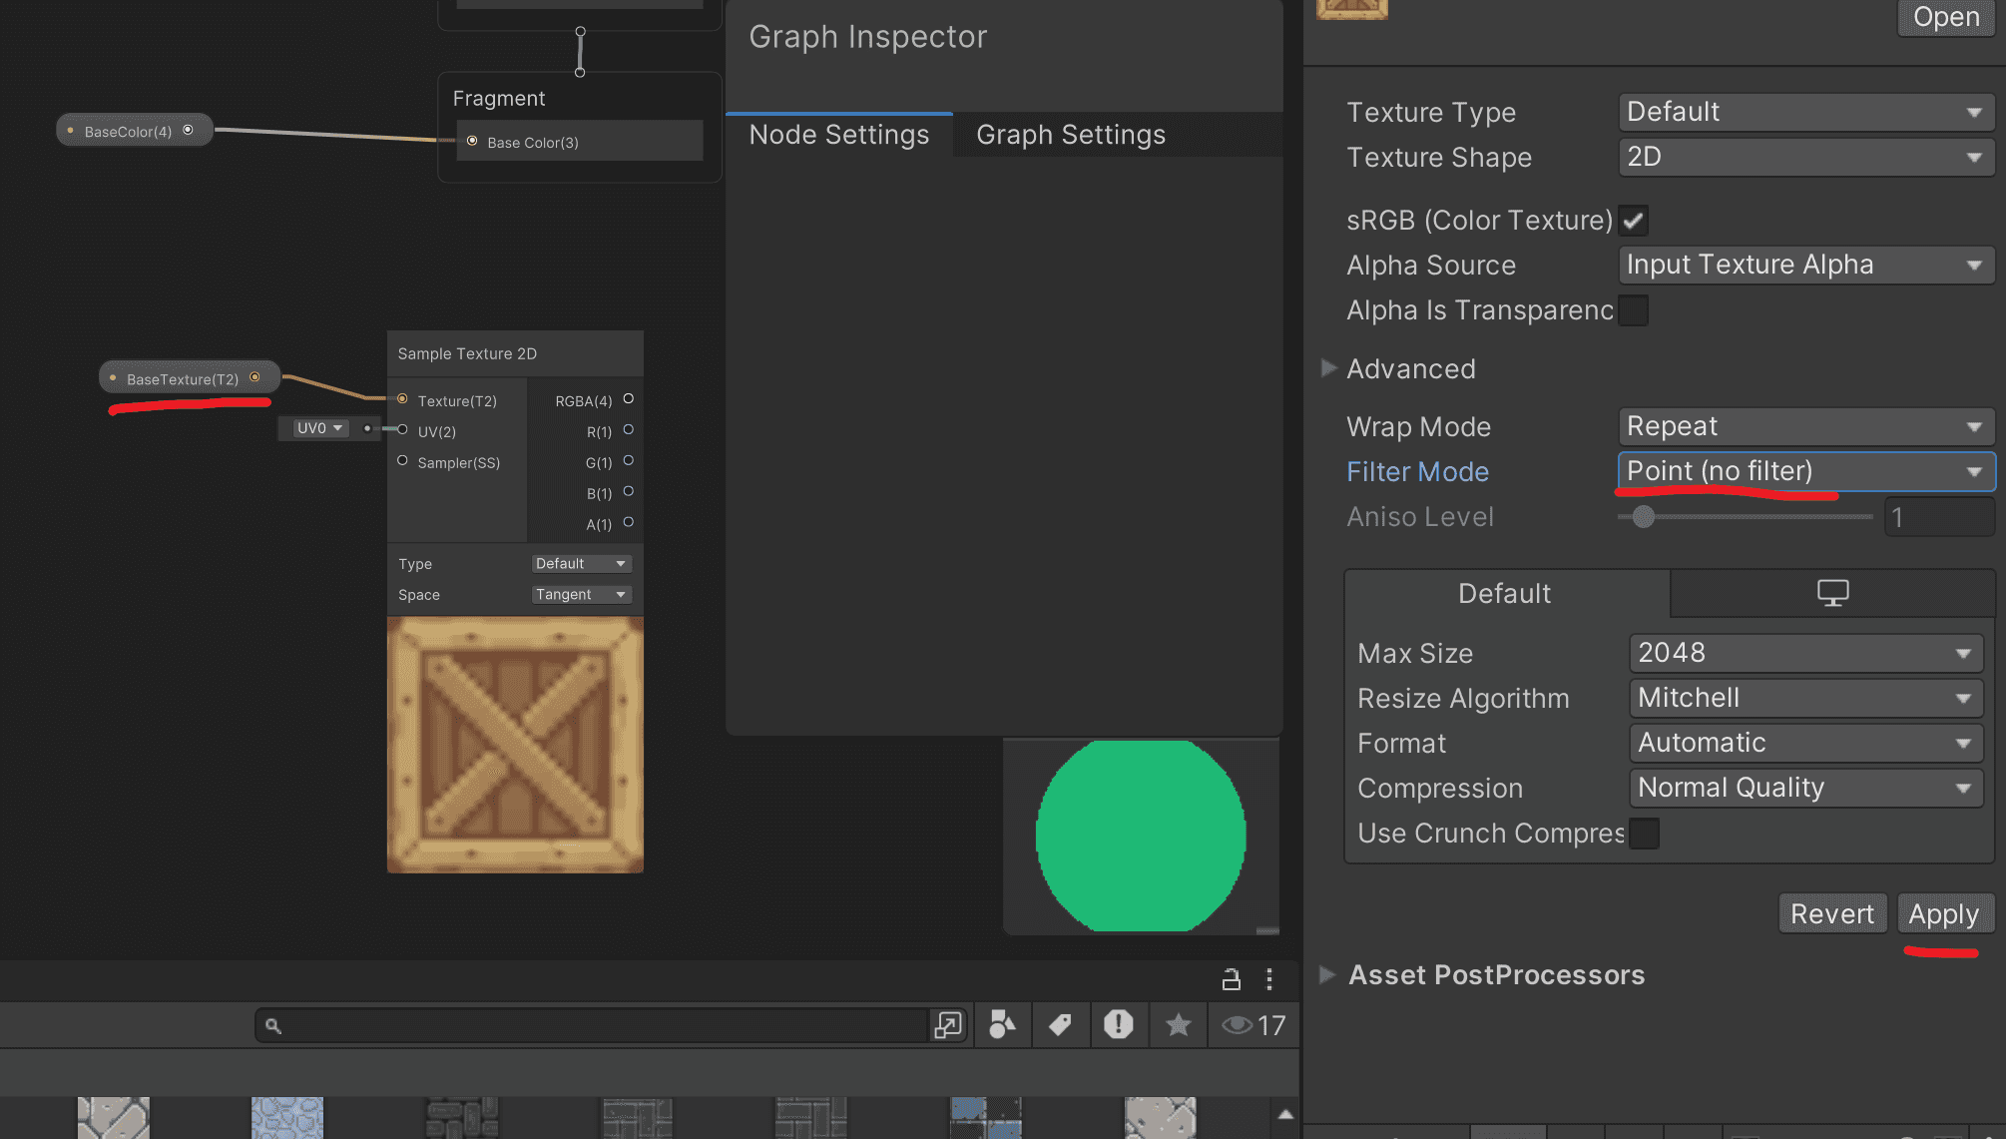The width and height of the screenshot is (2006, 1139).
Task: Click the R(1) output port
Action: coord(629,430)
